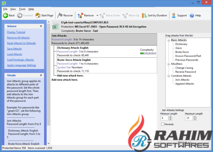Open the View menu
The width and height of the screenshot is (213, 152).
point(13,9)
